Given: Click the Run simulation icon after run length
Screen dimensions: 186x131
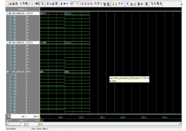Looking at the screenshot, I should pos(85,4).
